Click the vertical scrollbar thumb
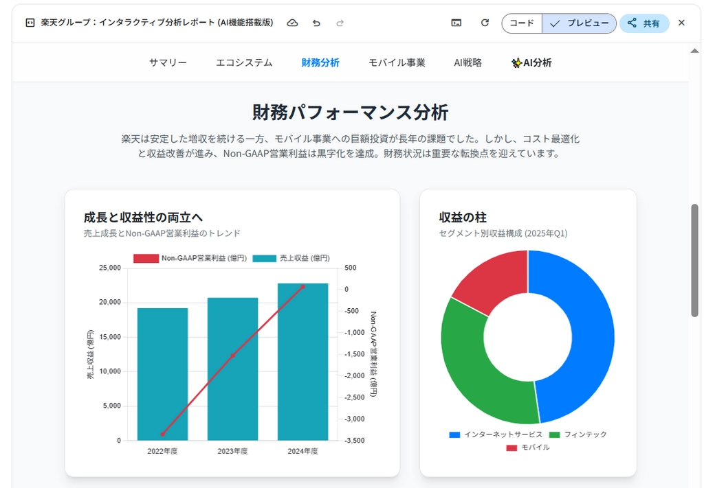Screen dimensions: 704x488 [x=694, y=260]
